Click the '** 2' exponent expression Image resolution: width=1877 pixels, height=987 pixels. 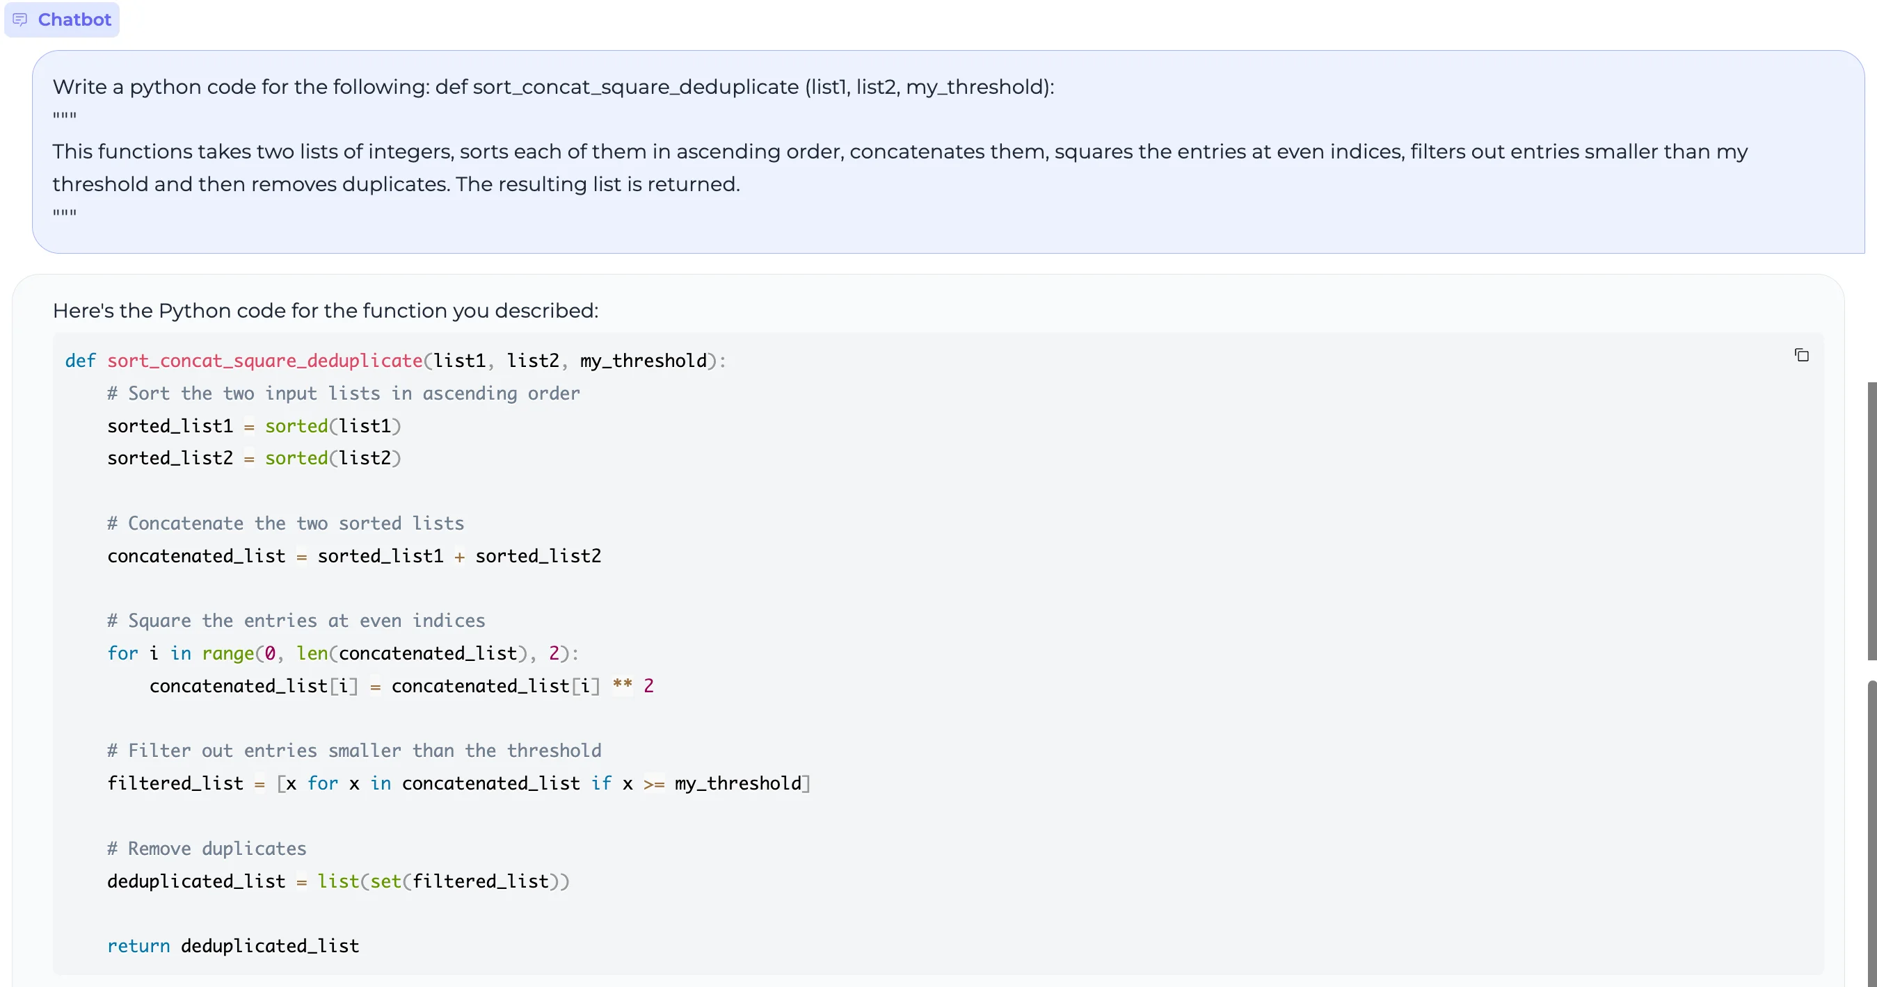click(x=632, y=685)
